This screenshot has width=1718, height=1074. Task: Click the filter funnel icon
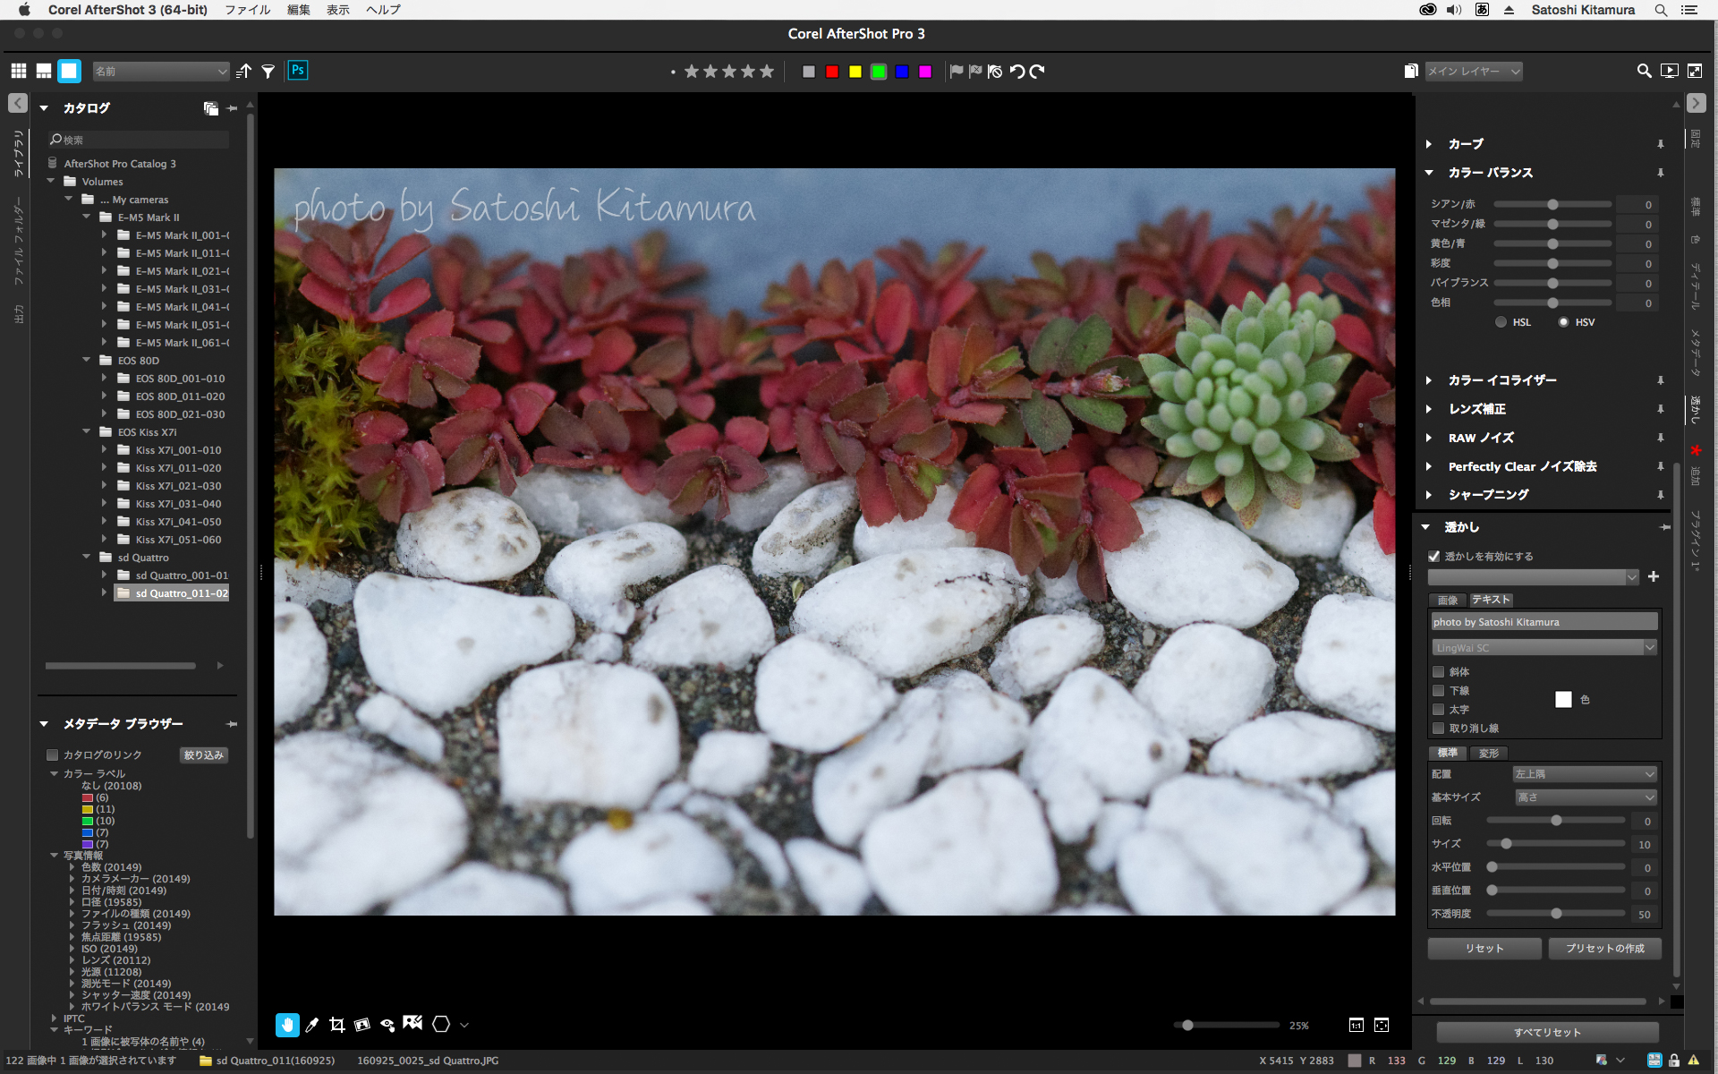point(268,72)
